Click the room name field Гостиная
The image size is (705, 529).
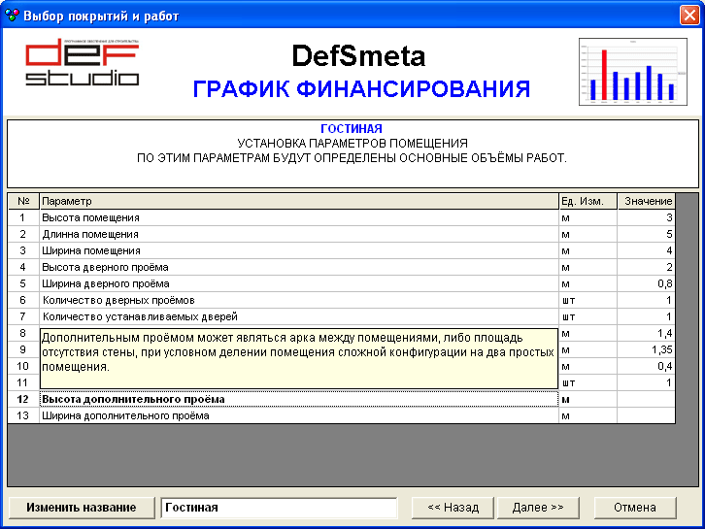[x=280, y=508]
